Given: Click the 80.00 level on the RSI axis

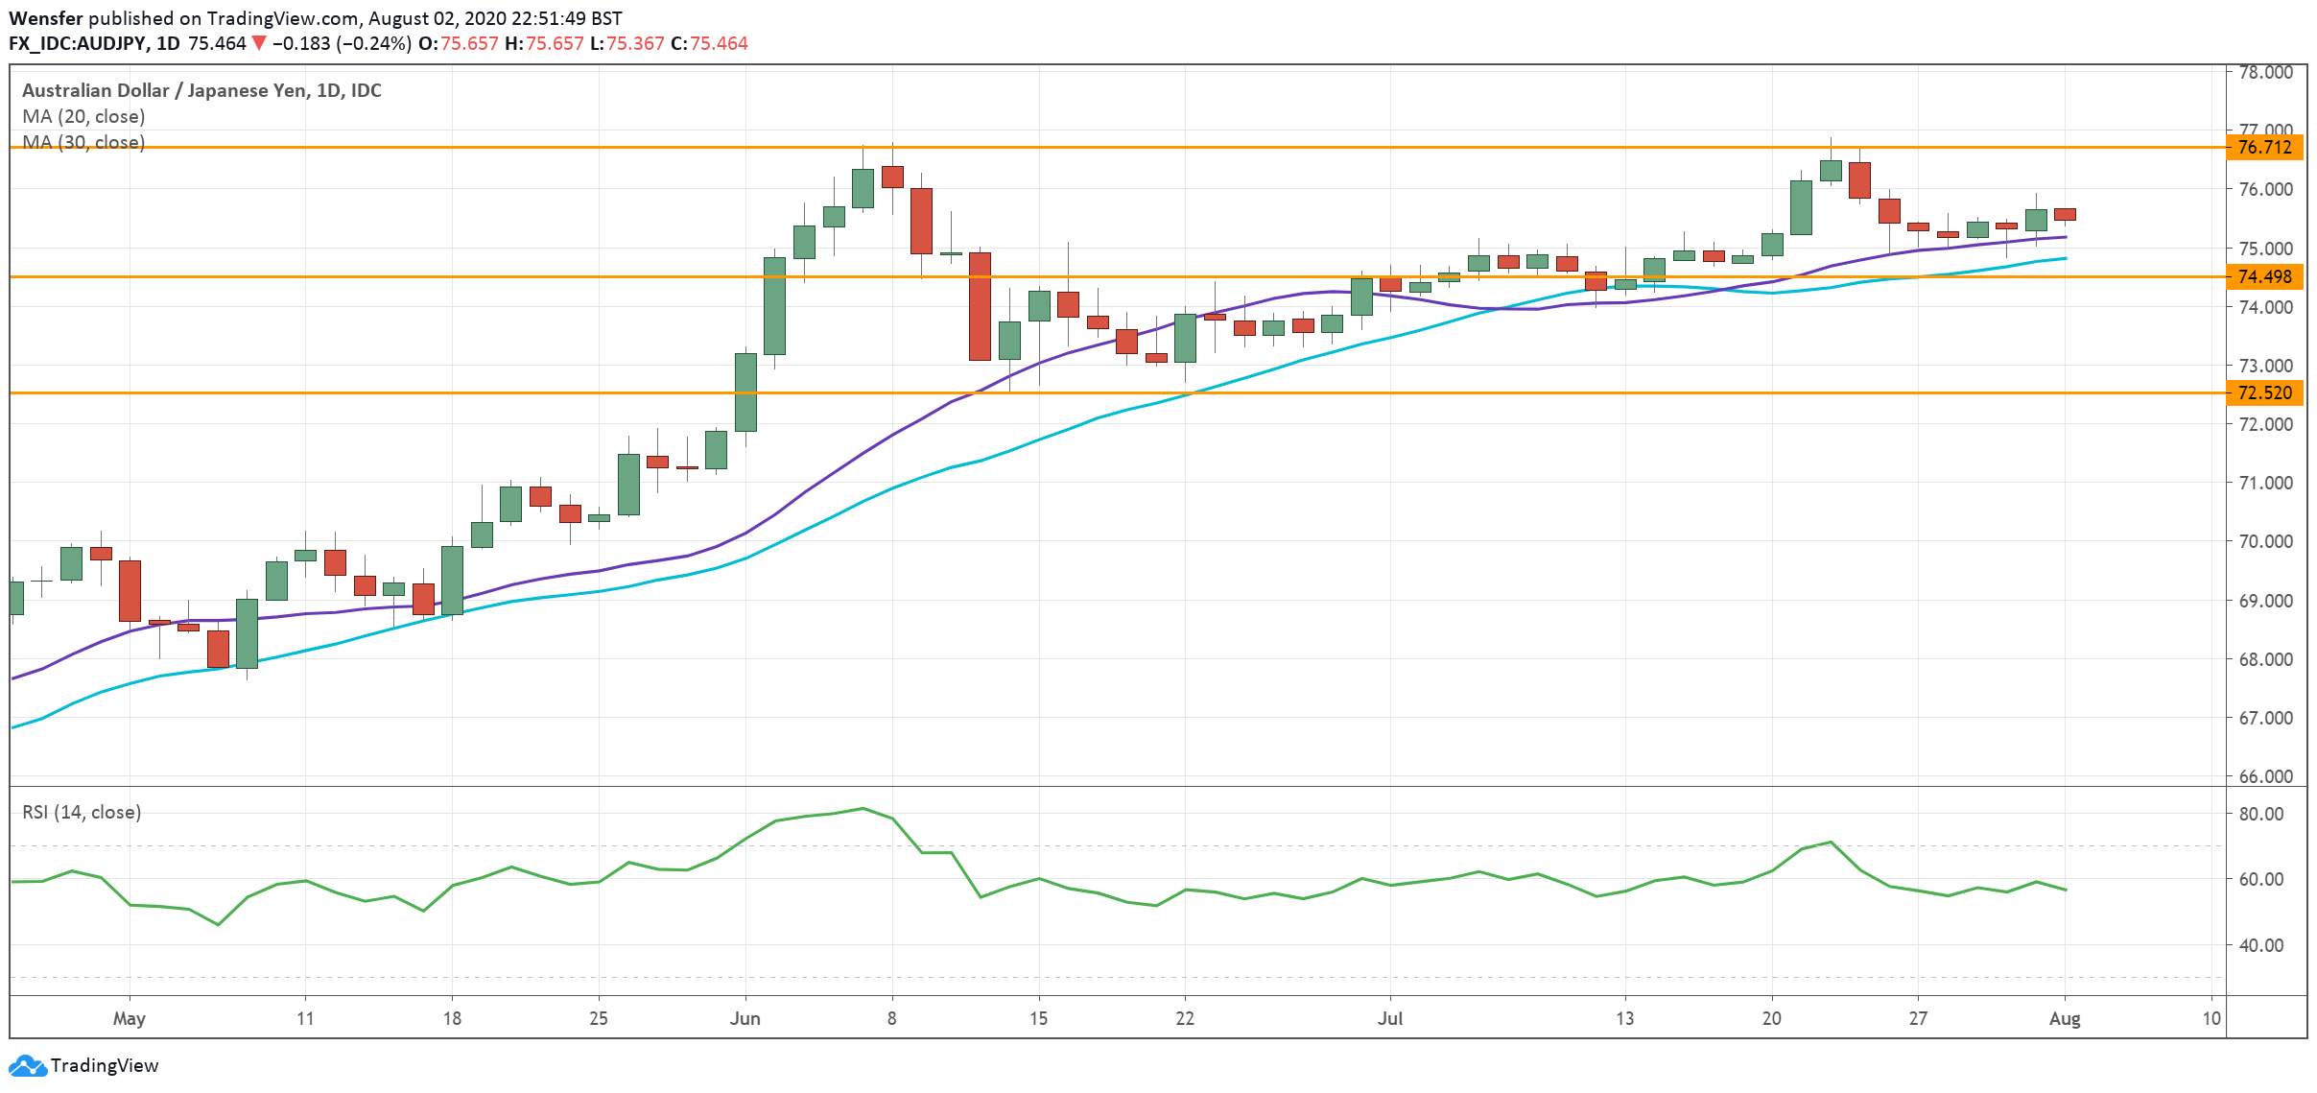Looking at the screenshot, I should click(2260, 814).
